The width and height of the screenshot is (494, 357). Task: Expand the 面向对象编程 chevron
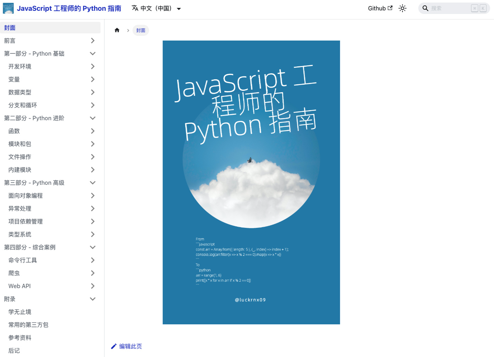coord(93,196)
